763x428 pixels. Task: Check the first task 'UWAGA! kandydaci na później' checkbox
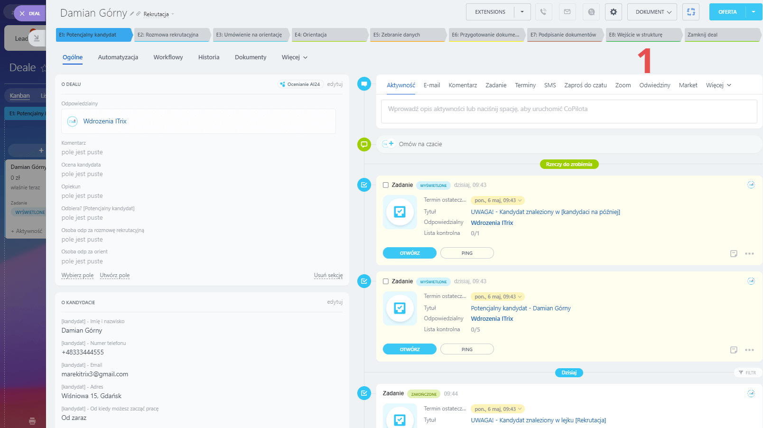386,185
